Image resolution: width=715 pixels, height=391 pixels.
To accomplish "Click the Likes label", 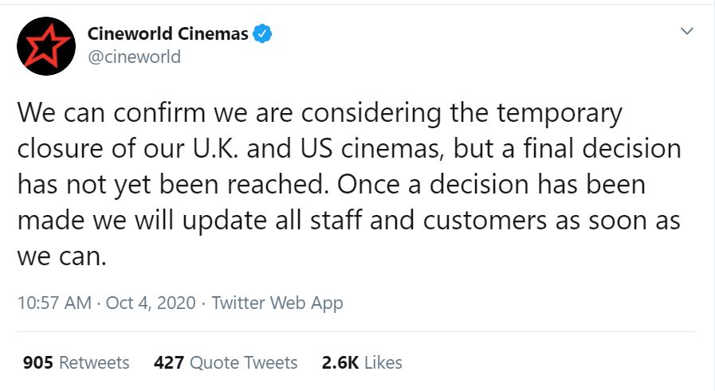I will (x=383, y=362).
